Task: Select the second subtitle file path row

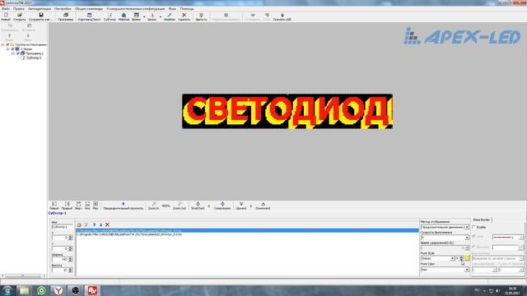Action: click(x=247, y=234)
